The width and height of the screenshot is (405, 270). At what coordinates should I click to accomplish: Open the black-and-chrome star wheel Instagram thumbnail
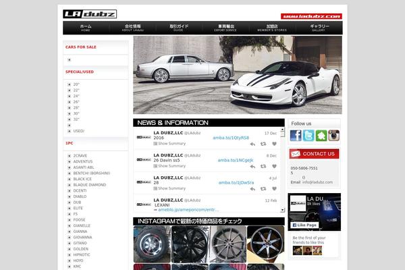[265, 244]
